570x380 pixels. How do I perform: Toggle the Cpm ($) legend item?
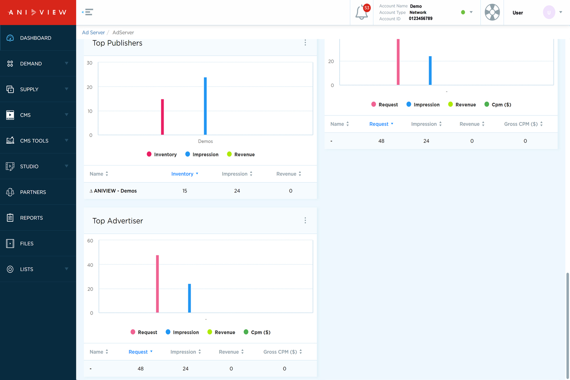256,332
